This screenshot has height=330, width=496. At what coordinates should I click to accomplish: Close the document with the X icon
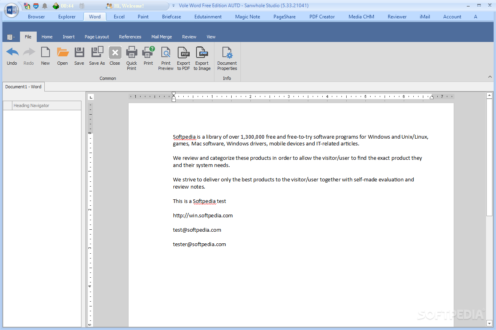pos(115,52)
